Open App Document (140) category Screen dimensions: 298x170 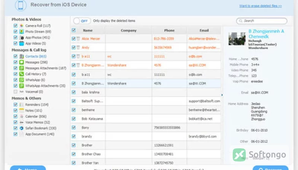(40, 134)
